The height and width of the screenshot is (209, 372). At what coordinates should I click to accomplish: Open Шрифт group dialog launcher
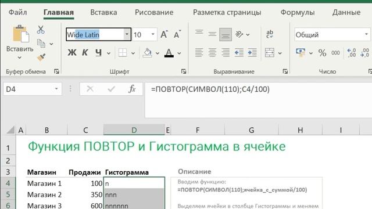[184, 71]
